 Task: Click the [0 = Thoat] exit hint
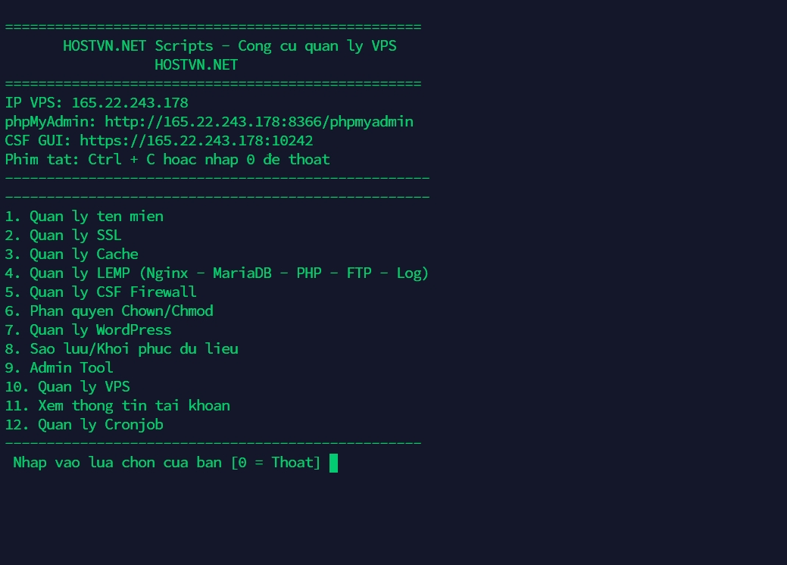[276, 463]
